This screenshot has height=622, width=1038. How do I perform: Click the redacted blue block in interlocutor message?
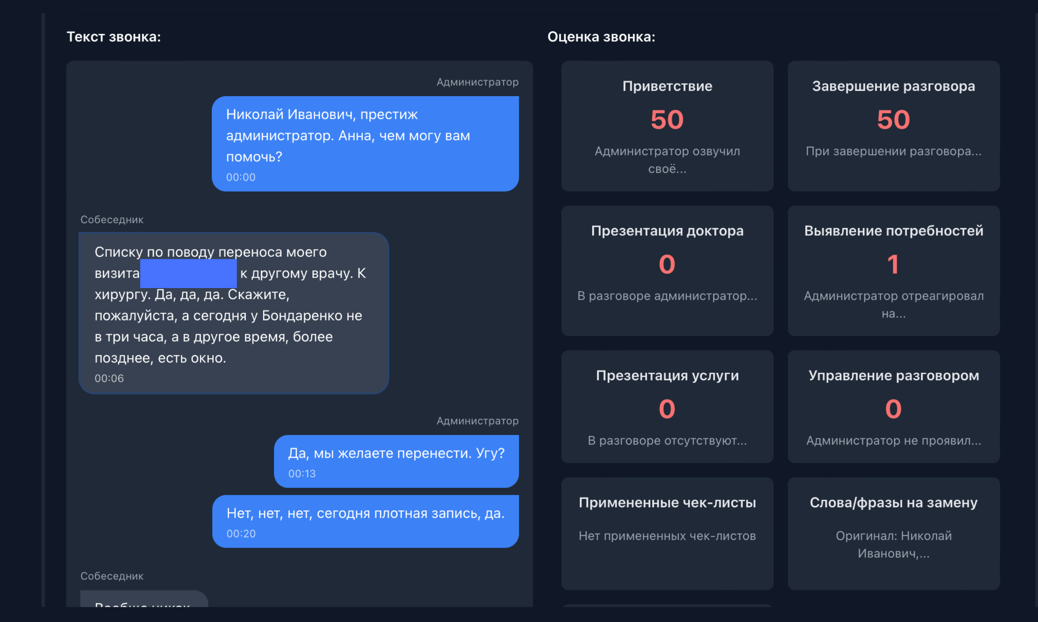(x=188, y=274)
